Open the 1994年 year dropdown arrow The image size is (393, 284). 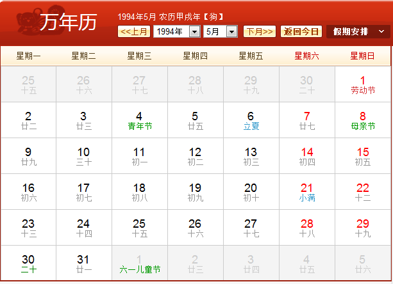pos(194,32)
